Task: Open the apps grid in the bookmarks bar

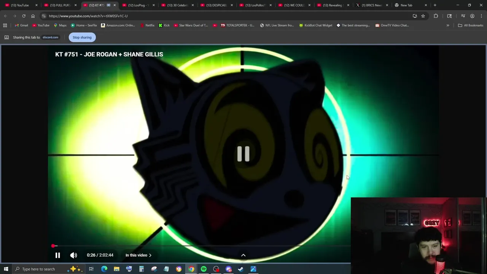Action: point(5,25)
